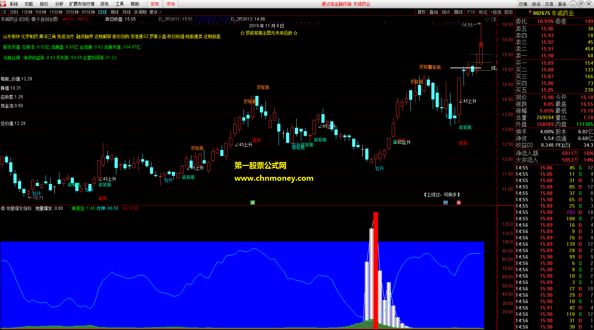Click the 卖一 15.90 order row
This screenshot has width=594, height=330.
pyautogui.click(x=554, y=56)
